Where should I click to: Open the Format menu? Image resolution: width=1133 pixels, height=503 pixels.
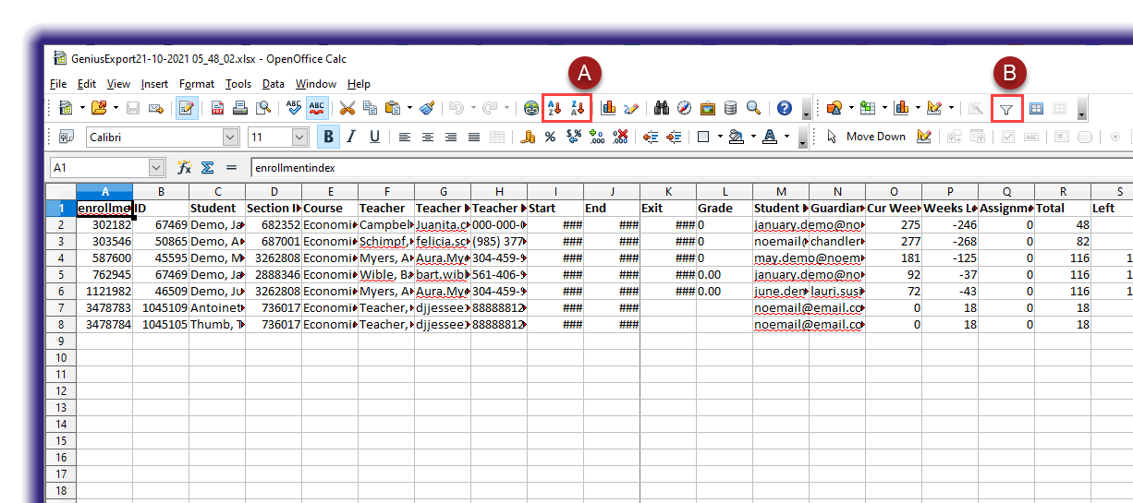(x=196, y=84)
